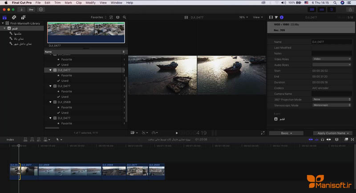Select the longest DJI_0569 timeline clip
This screenshot has height=193, width=356.
click(70, 172)
